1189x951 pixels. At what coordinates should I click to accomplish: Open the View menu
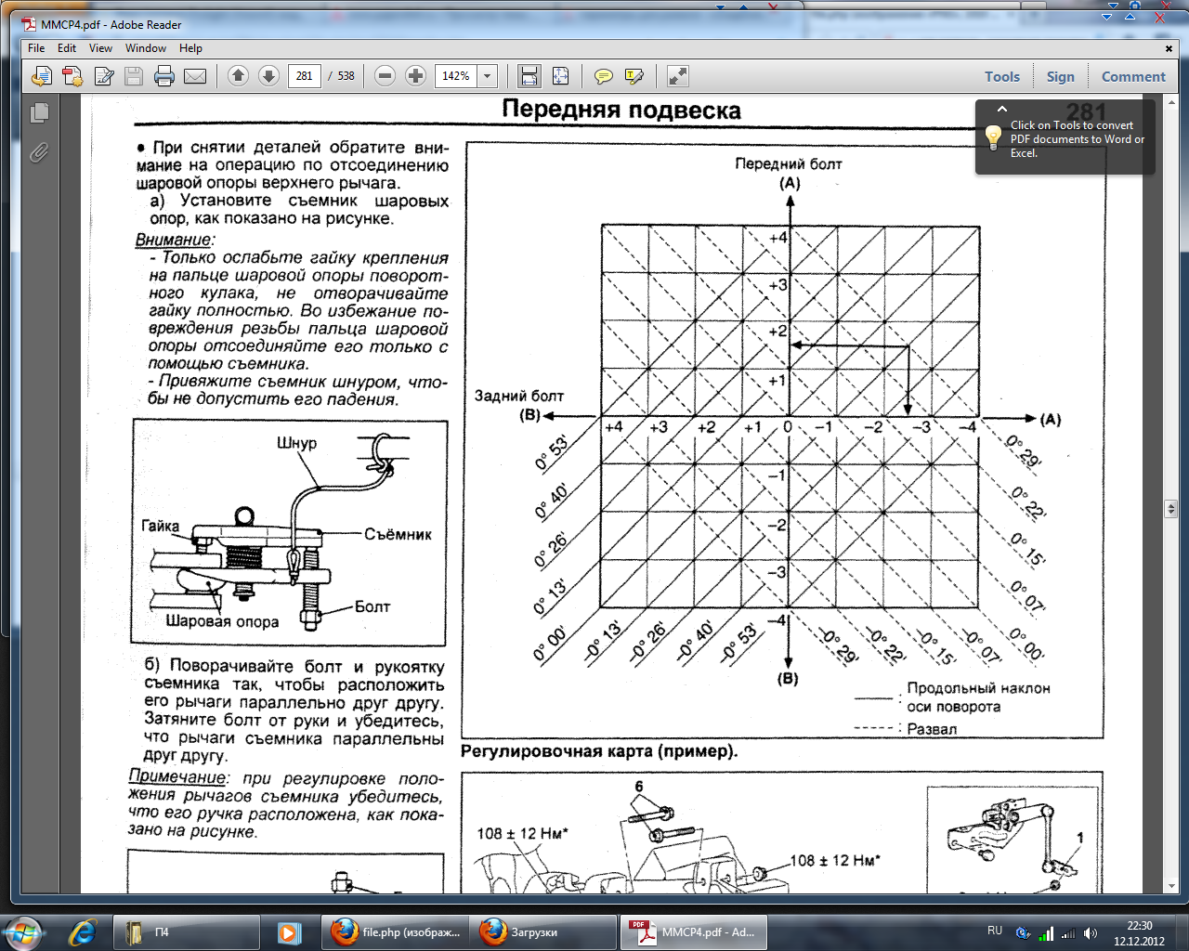100,48
